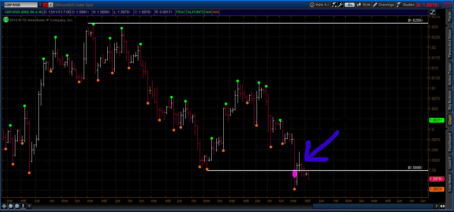Image resolution: width=454 pixels, height=212 pixels.
Task: Open the Style menu
Action: coord(364,5)
